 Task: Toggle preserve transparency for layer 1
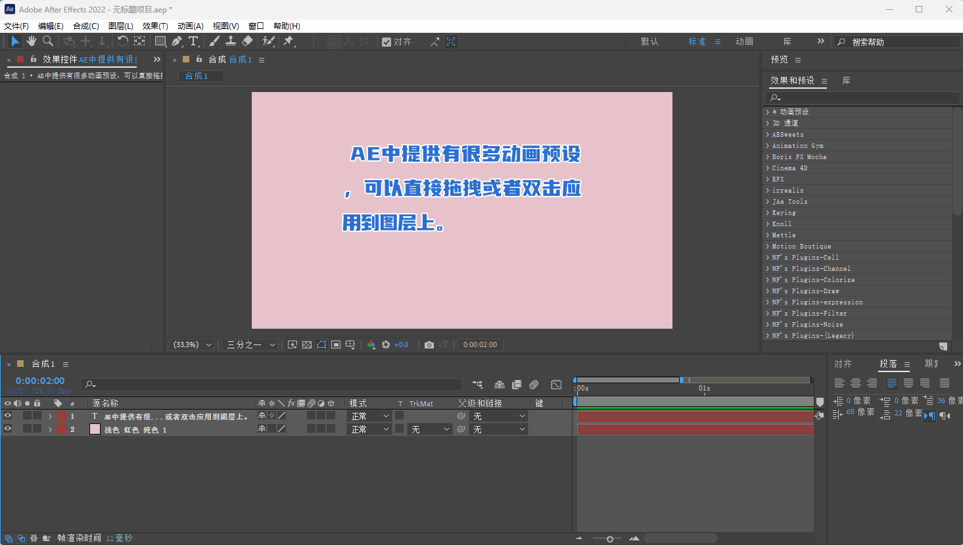tap(399, 416)
